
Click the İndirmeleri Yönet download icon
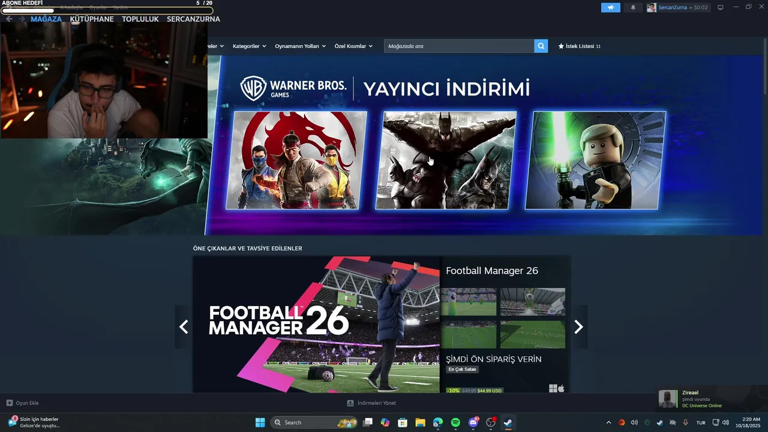pyautogui.click(x=350, y=403)
